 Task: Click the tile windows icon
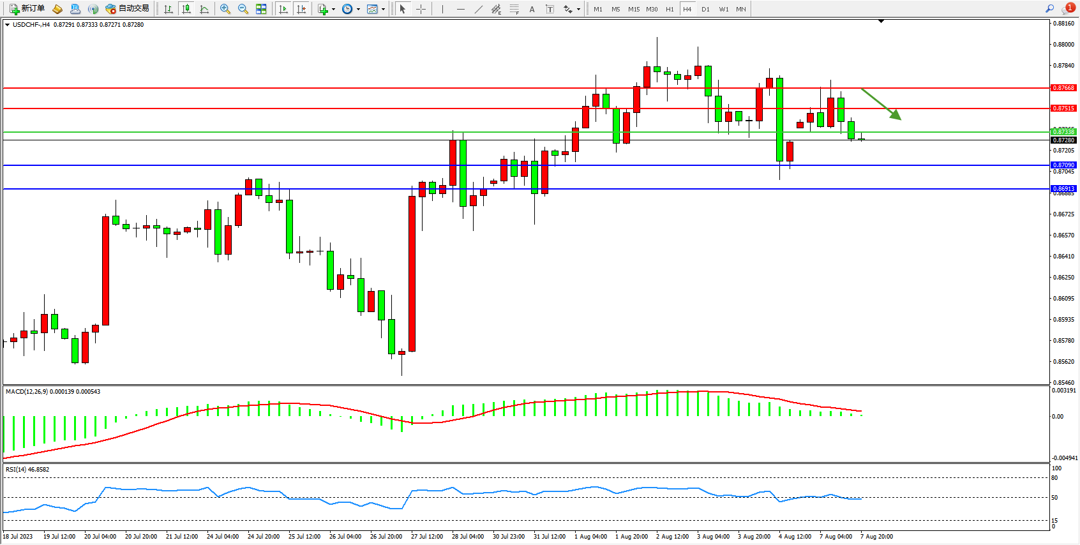click(x=261, y=9)
